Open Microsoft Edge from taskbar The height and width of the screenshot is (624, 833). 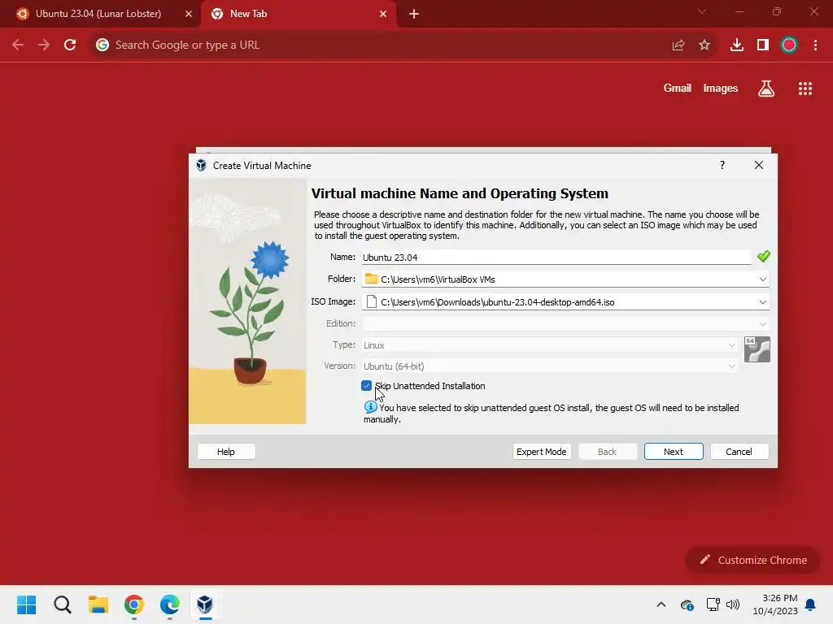(170, 604)
